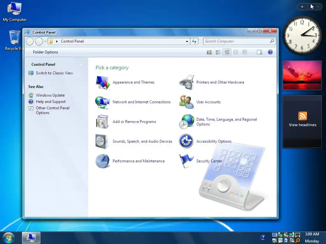Open the Start menu orb
This screenshot has height=244, width=326.
click(9, 238)
